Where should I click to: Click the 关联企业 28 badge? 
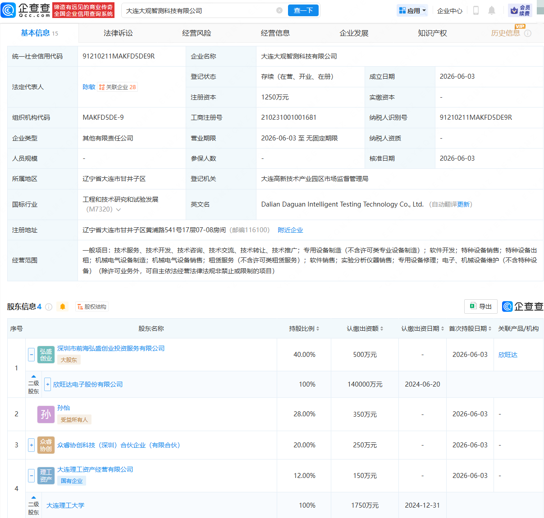pos(118,87)
